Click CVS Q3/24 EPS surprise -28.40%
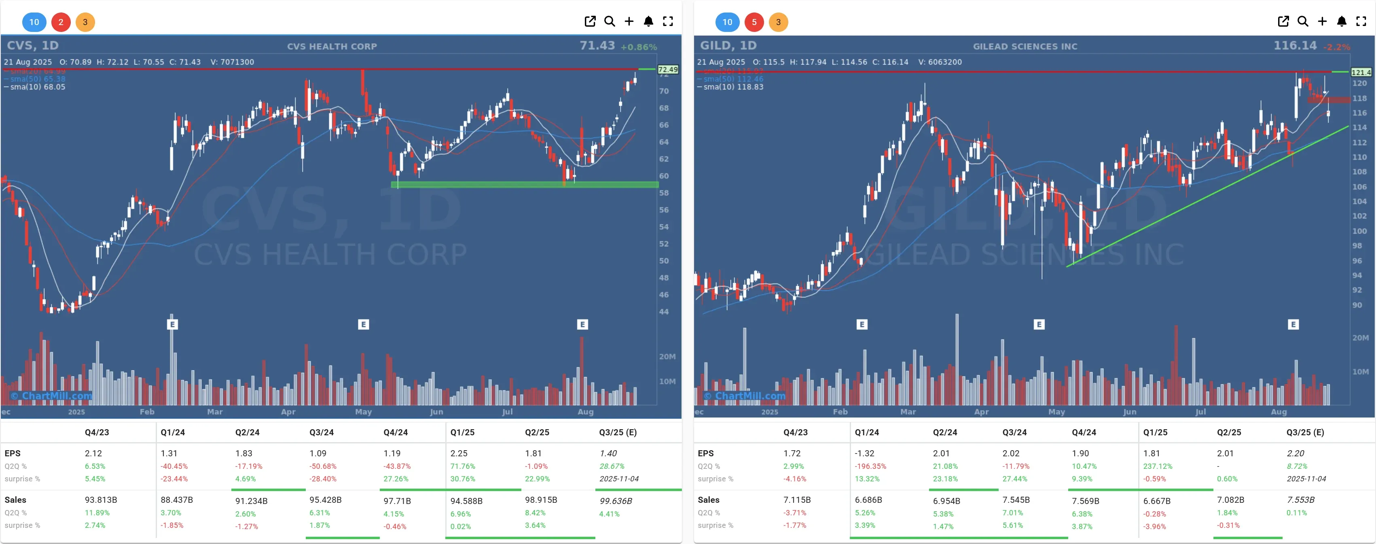Screen dimensions: 1376x544 pos(323,479)
